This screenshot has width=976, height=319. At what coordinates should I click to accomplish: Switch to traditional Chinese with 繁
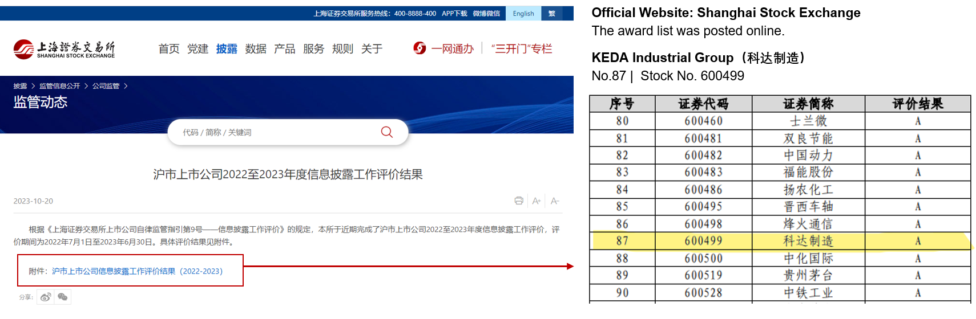551,14
